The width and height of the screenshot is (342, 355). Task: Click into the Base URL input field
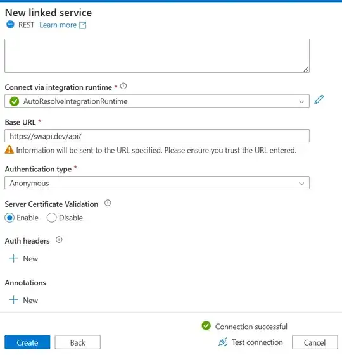157,136
